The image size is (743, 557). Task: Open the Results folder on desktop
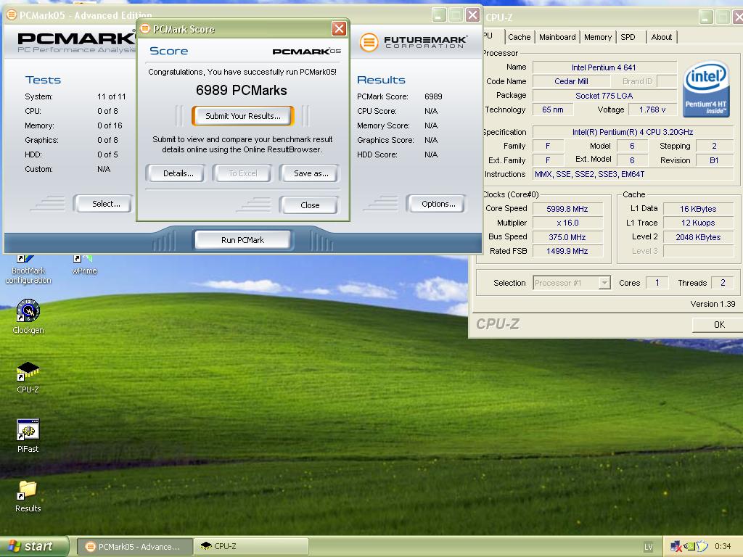pos(28,496)
